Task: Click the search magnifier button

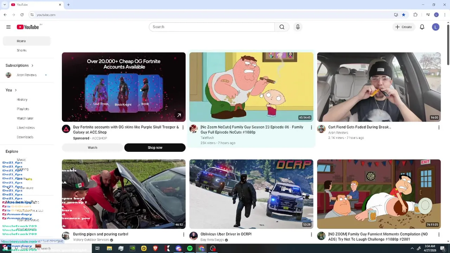Action: point(282,27)
